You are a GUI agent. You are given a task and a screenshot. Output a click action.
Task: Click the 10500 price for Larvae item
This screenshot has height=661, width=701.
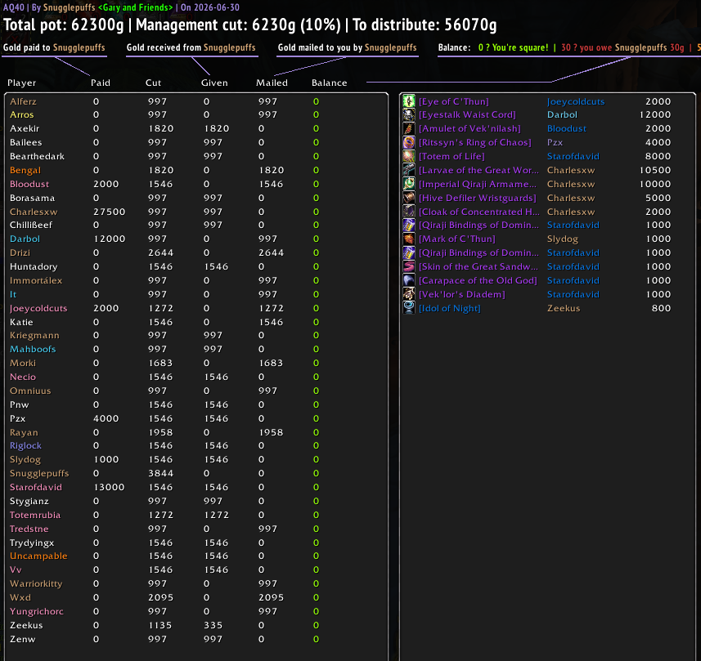click(x=654, y=170)
